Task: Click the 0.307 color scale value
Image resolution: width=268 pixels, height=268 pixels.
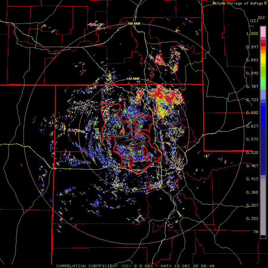Action: [252, 205]
